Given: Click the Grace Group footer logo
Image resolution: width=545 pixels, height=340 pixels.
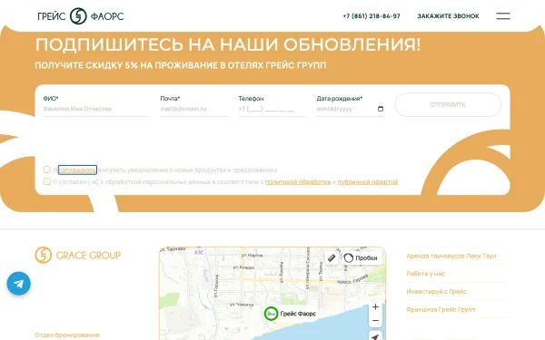Looking at the screenshot, I should tap(78, 255).
